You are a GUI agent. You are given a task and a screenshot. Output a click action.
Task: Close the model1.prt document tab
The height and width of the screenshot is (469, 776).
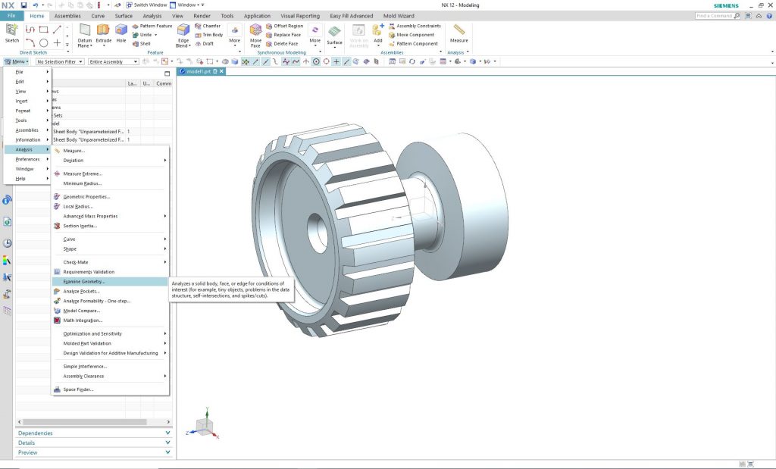tap(222, 71)
